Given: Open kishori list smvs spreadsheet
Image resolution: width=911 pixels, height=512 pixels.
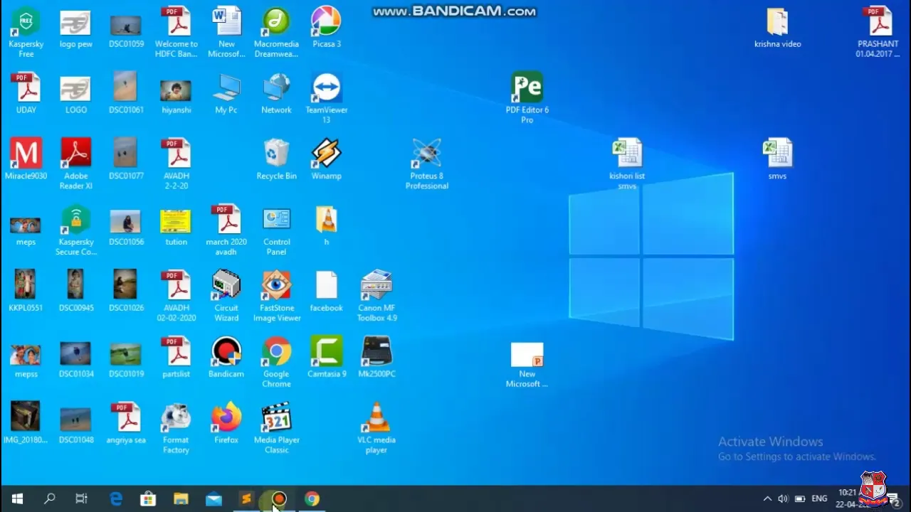Looking at the screenshot, I should pyautogui.click(x=627, y=164).
